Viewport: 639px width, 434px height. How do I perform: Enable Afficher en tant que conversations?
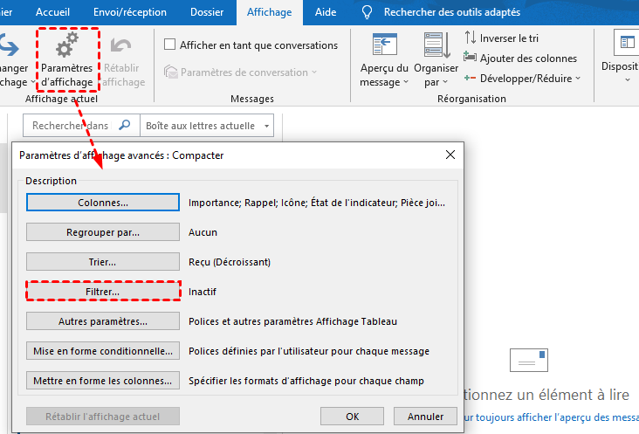[x=170, y=45]
